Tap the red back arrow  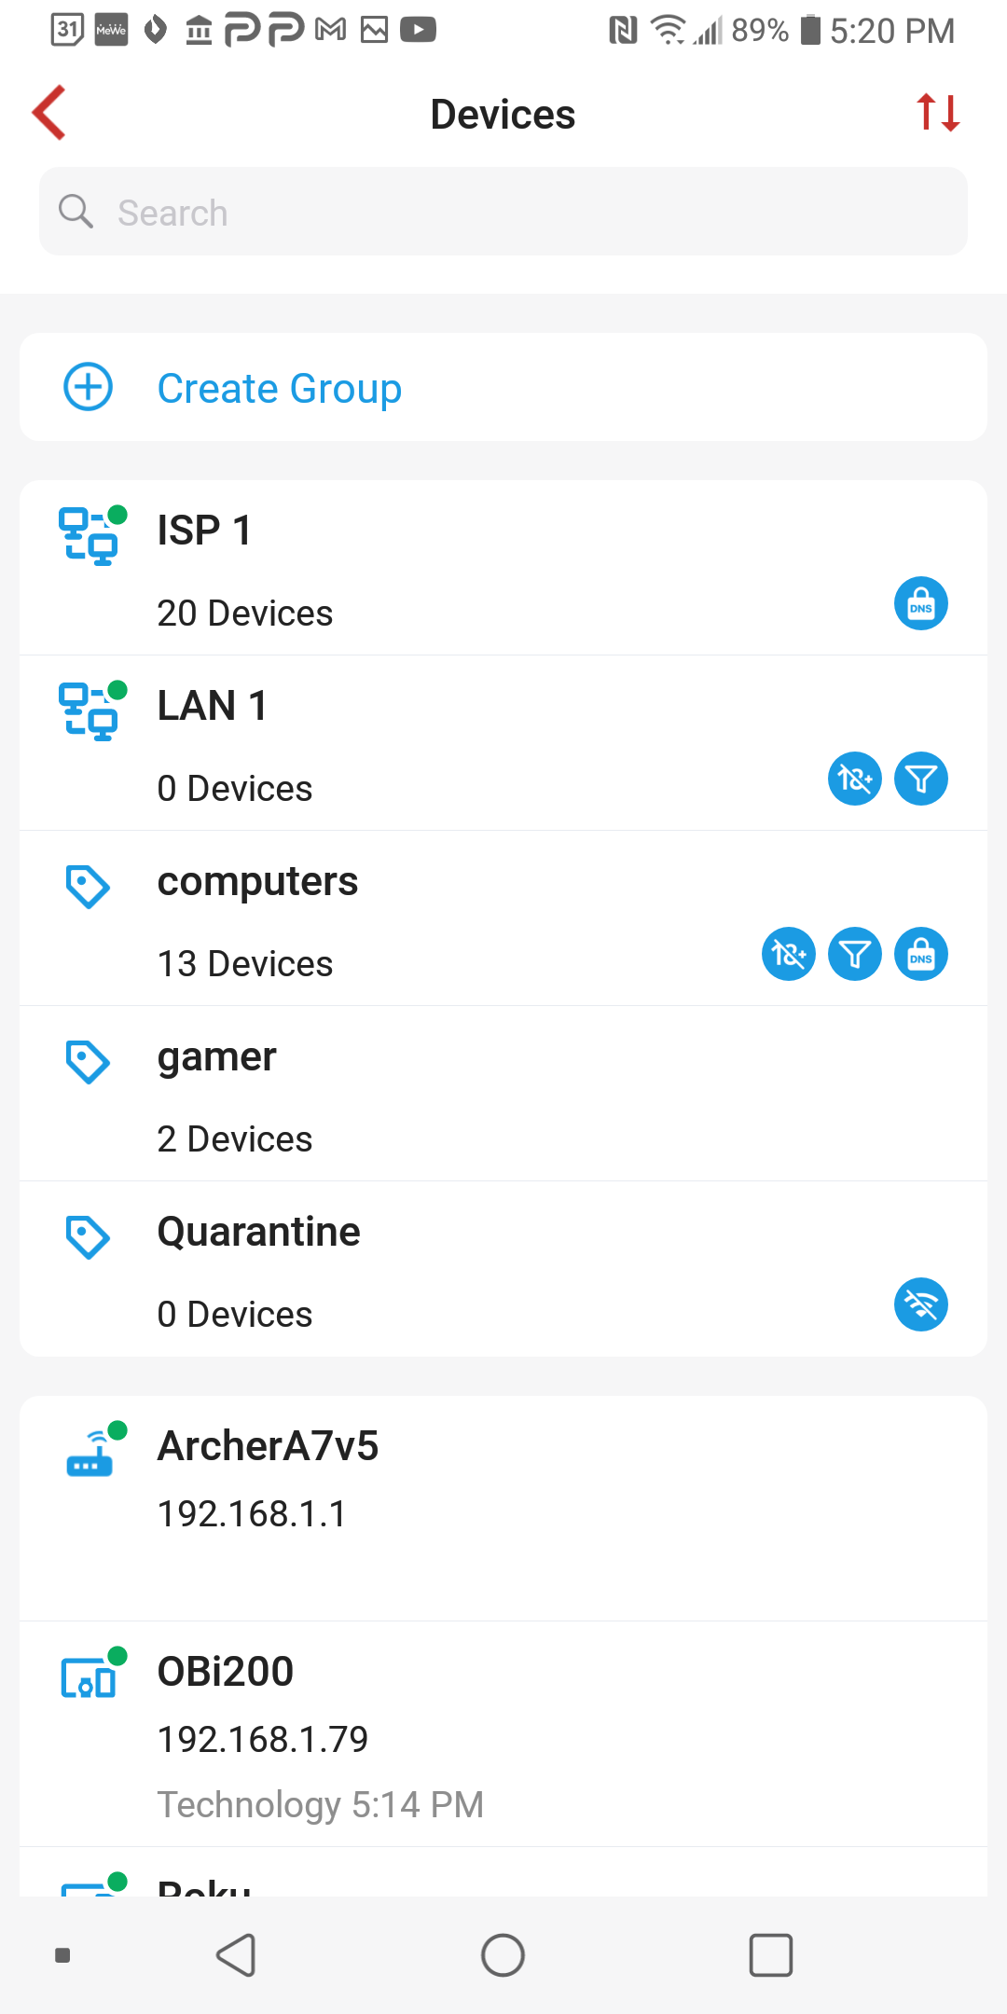point(49,113)
